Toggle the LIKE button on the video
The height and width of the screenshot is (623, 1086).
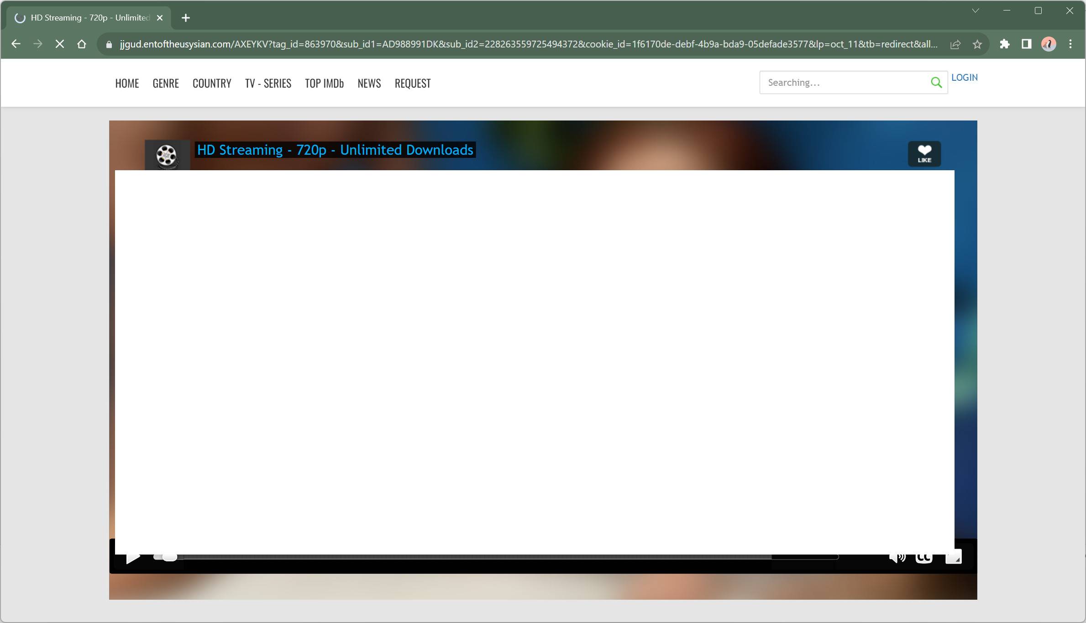[924, 154]
